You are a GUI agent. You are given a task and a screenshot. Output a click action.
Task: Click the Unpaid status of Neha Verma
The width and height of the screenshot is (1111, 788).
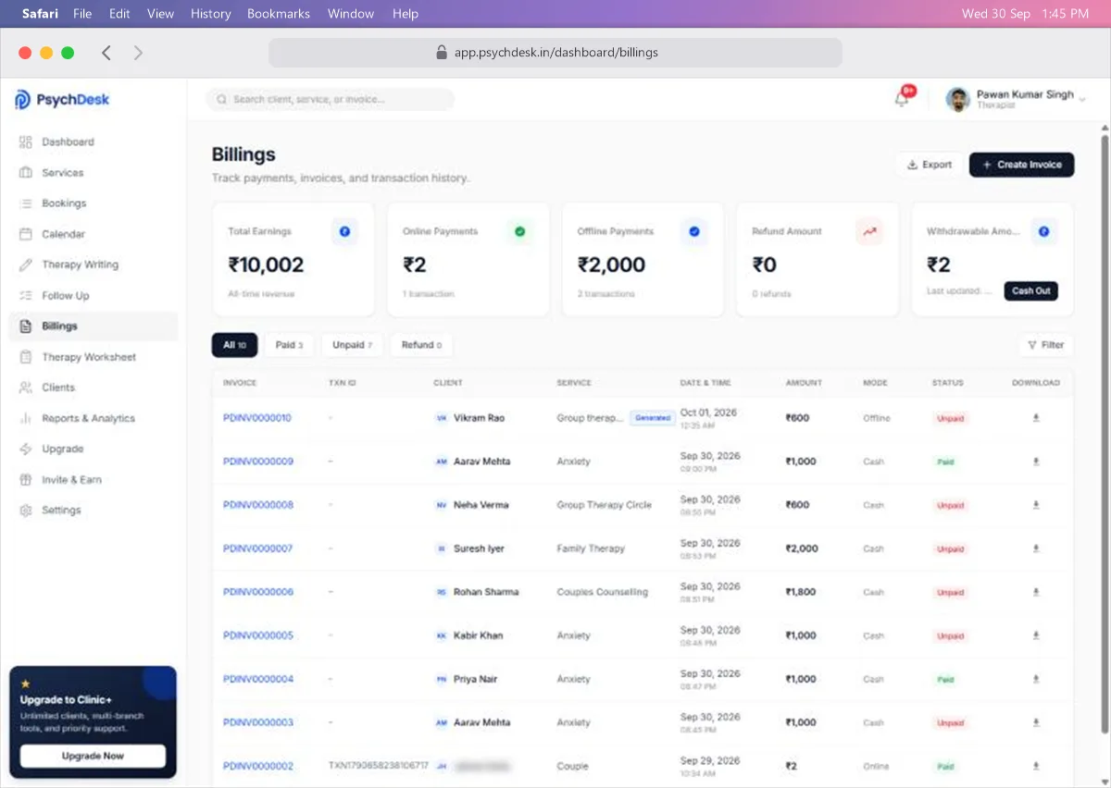[x=951, y=505]
